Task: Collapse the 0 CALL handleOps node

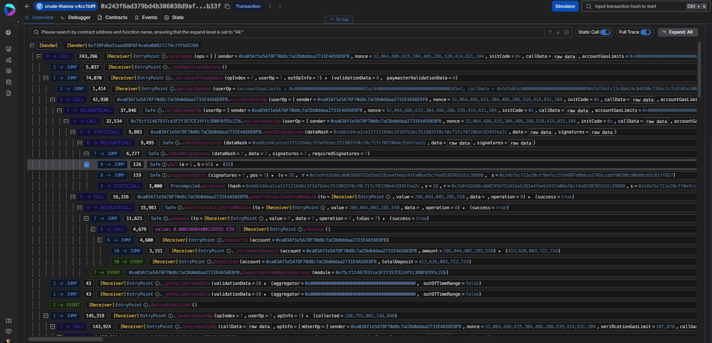Action: pos(39,56)
